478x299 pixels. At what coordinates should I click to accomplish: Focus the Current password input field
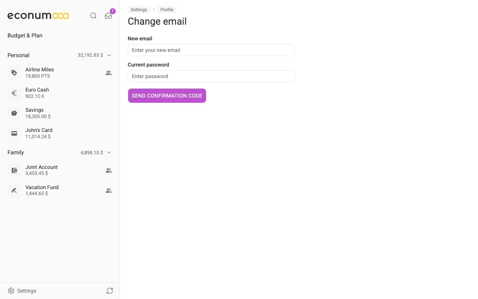coord(211,76)
